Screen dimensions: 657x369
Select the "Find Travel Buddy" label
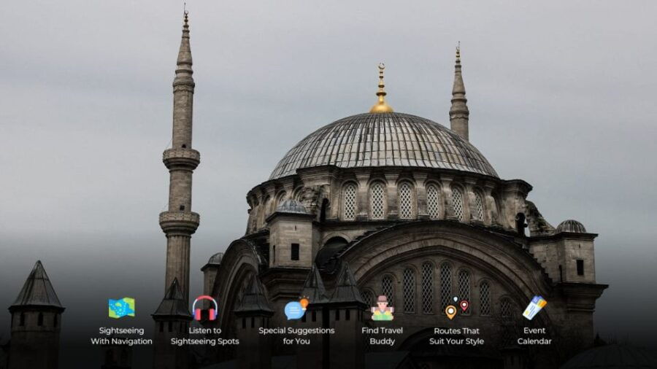pos(382,336)
